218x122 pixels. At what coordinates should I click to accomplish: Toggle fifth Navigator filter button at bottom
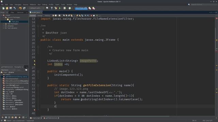pos(16,117)
